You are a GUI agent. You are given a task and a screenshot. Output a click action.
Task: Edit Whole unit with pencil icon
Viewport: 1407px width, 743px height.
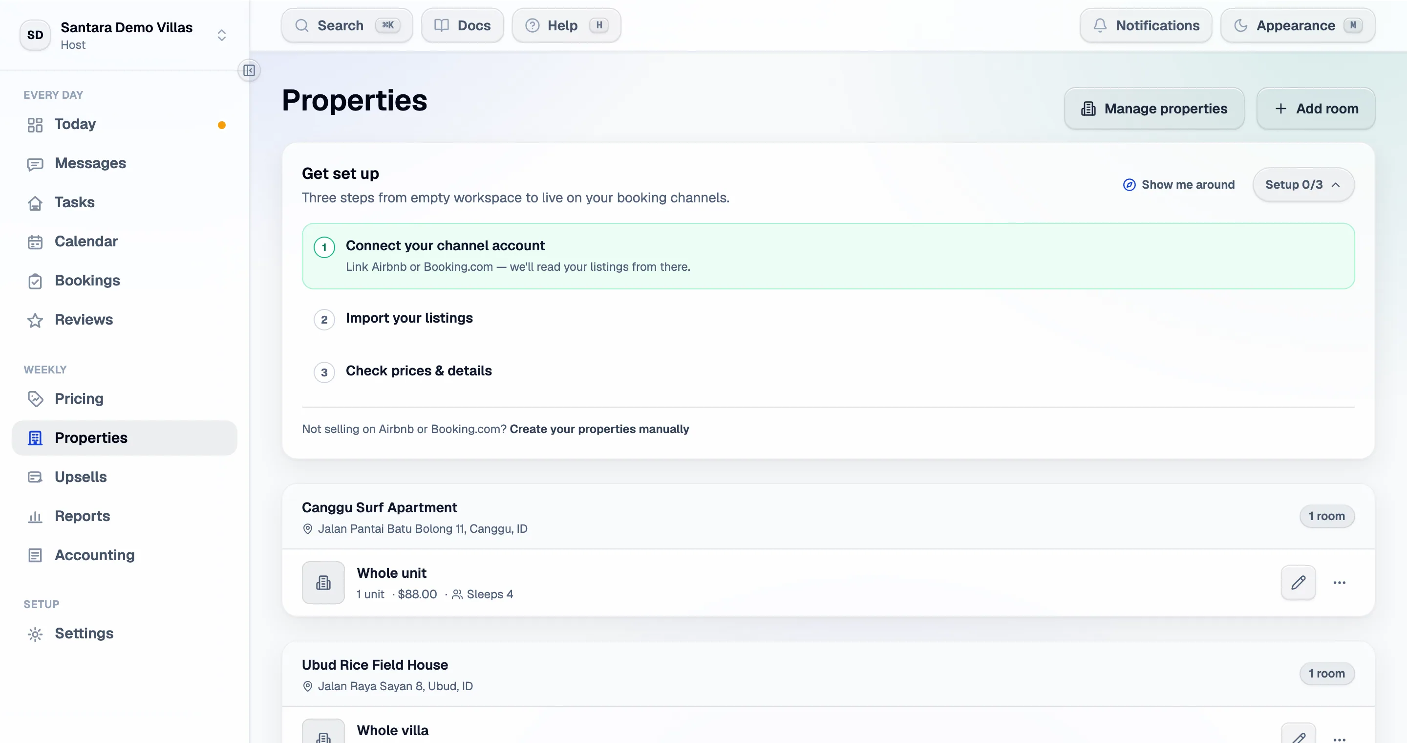click(x=1299, y=583)
